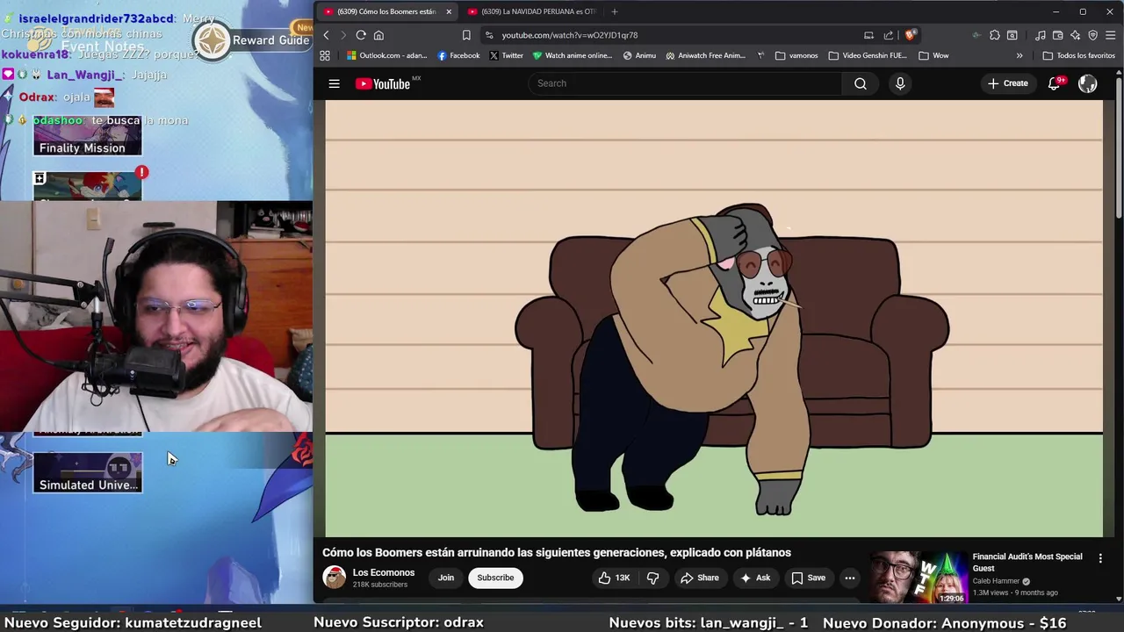Open the Los Ecomonos channel avatar
Screen dimensions: 1124x632
335,578
